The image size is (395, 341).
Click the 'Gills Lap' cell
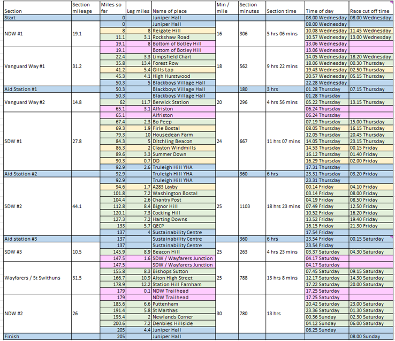click(x=184, y=70)
